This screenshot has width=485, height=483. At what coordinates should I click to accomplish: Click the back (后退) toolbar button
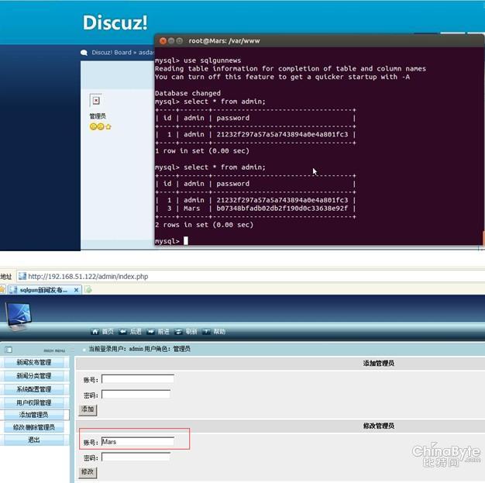point(130,332)
